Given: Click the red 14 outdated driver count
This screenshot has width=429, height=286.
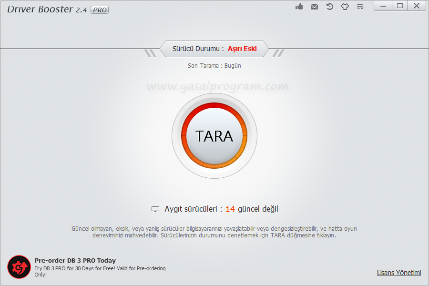Looking at the screenshot, I should point(230,209).
